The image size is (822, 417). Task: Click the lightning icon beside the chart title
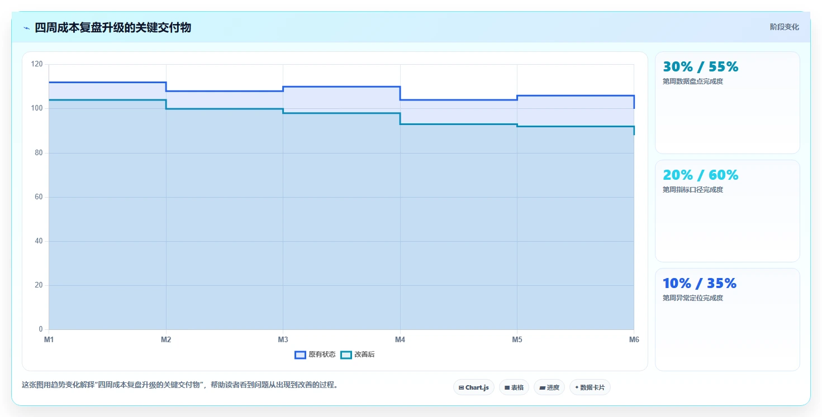pyautogui.click(x=26, y=28)
